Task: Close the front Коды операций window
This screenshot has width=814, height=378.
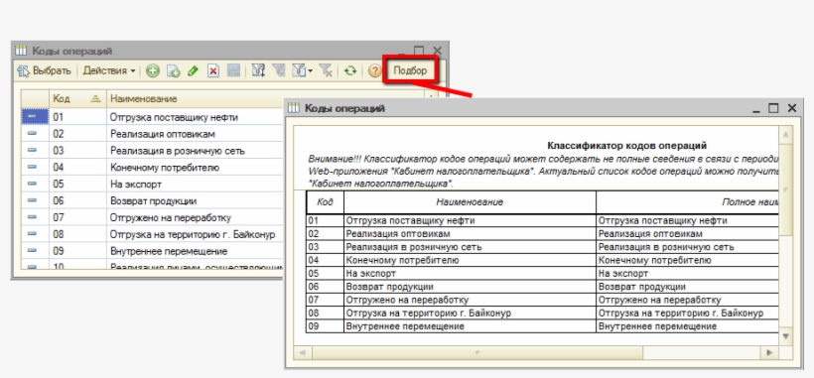Action: (792, 108)
